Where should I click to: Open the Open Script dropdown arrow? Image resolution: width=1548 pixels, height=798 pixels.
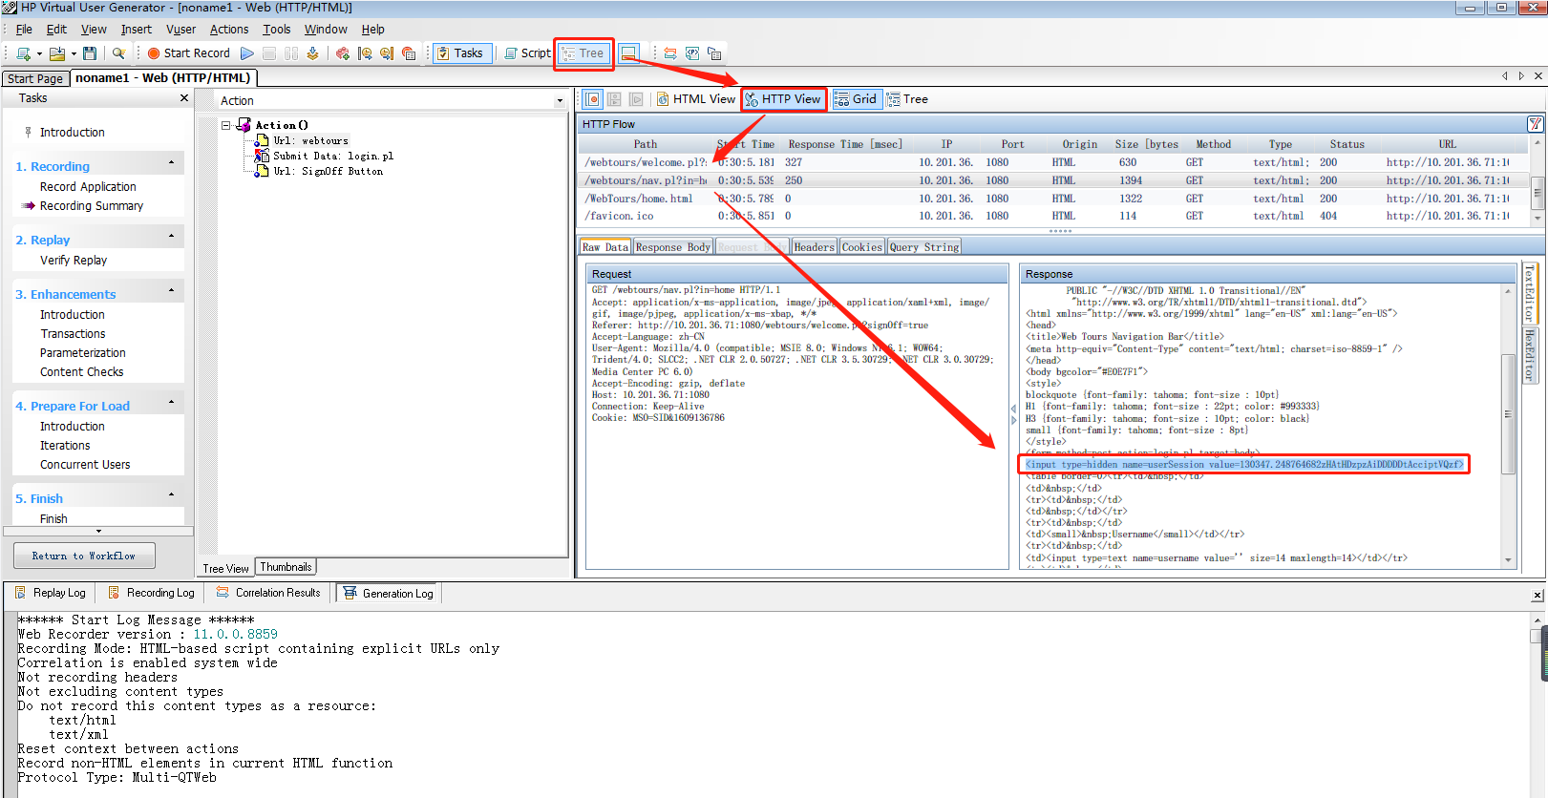(74, 54)
